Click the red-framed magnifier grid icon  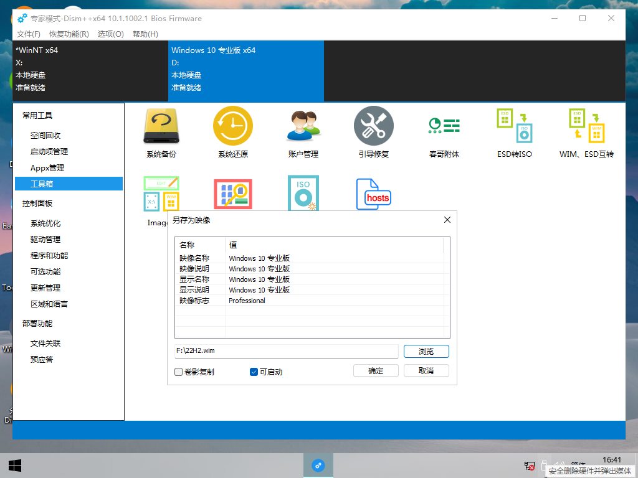coord(233,194)
